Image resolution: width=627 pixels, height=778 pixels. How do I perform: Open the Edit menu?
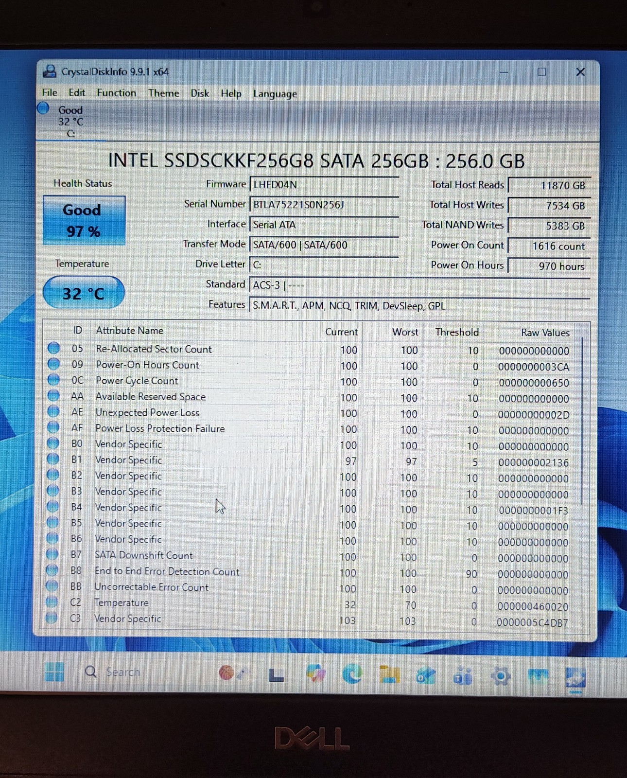click(77, 92)
